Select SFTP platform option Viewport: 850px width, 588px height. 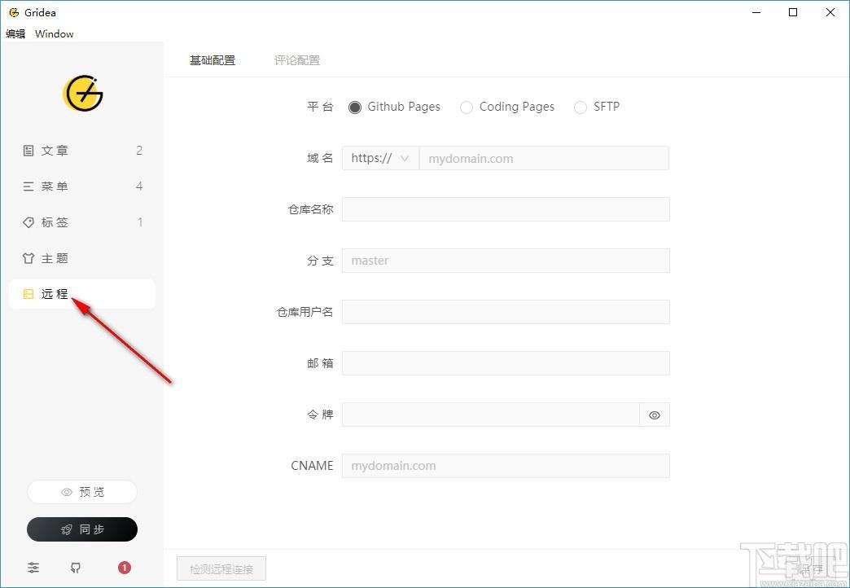(x=597, y=107)
